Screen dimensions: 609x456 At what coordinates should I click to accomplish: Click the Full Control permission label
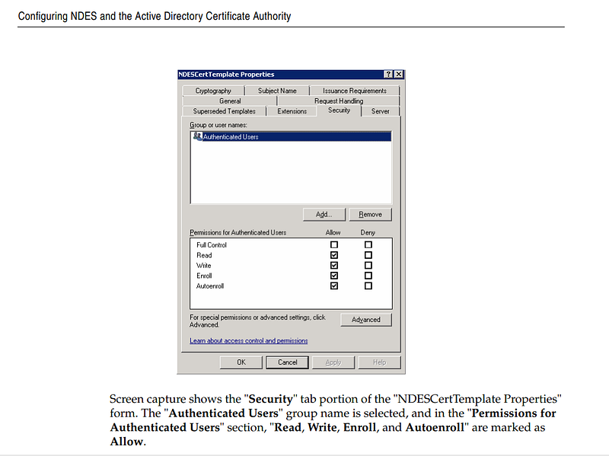[212, 245]
